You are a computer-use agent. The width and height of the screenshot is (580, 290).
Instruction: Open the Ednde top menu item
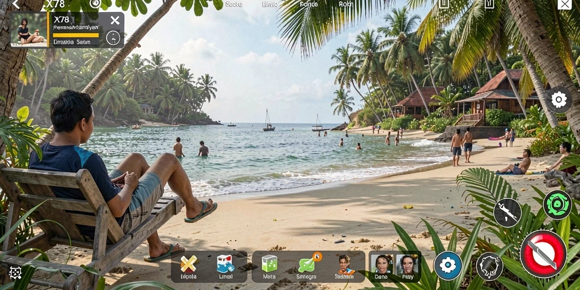[x=309, y=5]
